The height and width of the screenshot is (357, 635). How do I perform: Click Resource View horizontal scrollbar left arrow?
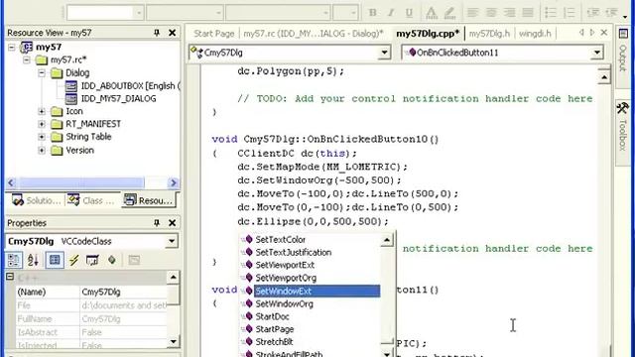[x=11, y=182]
